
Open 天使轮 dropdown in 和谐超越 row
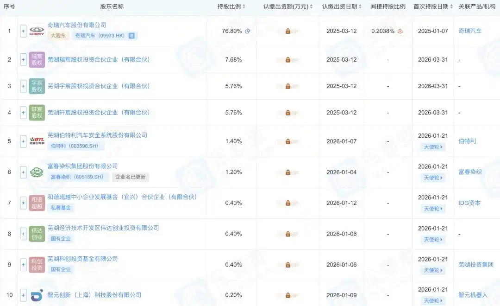(433, 209)
